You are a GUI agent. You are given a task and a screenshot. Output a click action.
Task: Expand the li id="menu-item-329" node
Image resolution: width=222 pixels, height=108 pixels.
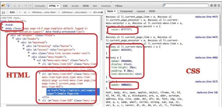coord(39,100)
